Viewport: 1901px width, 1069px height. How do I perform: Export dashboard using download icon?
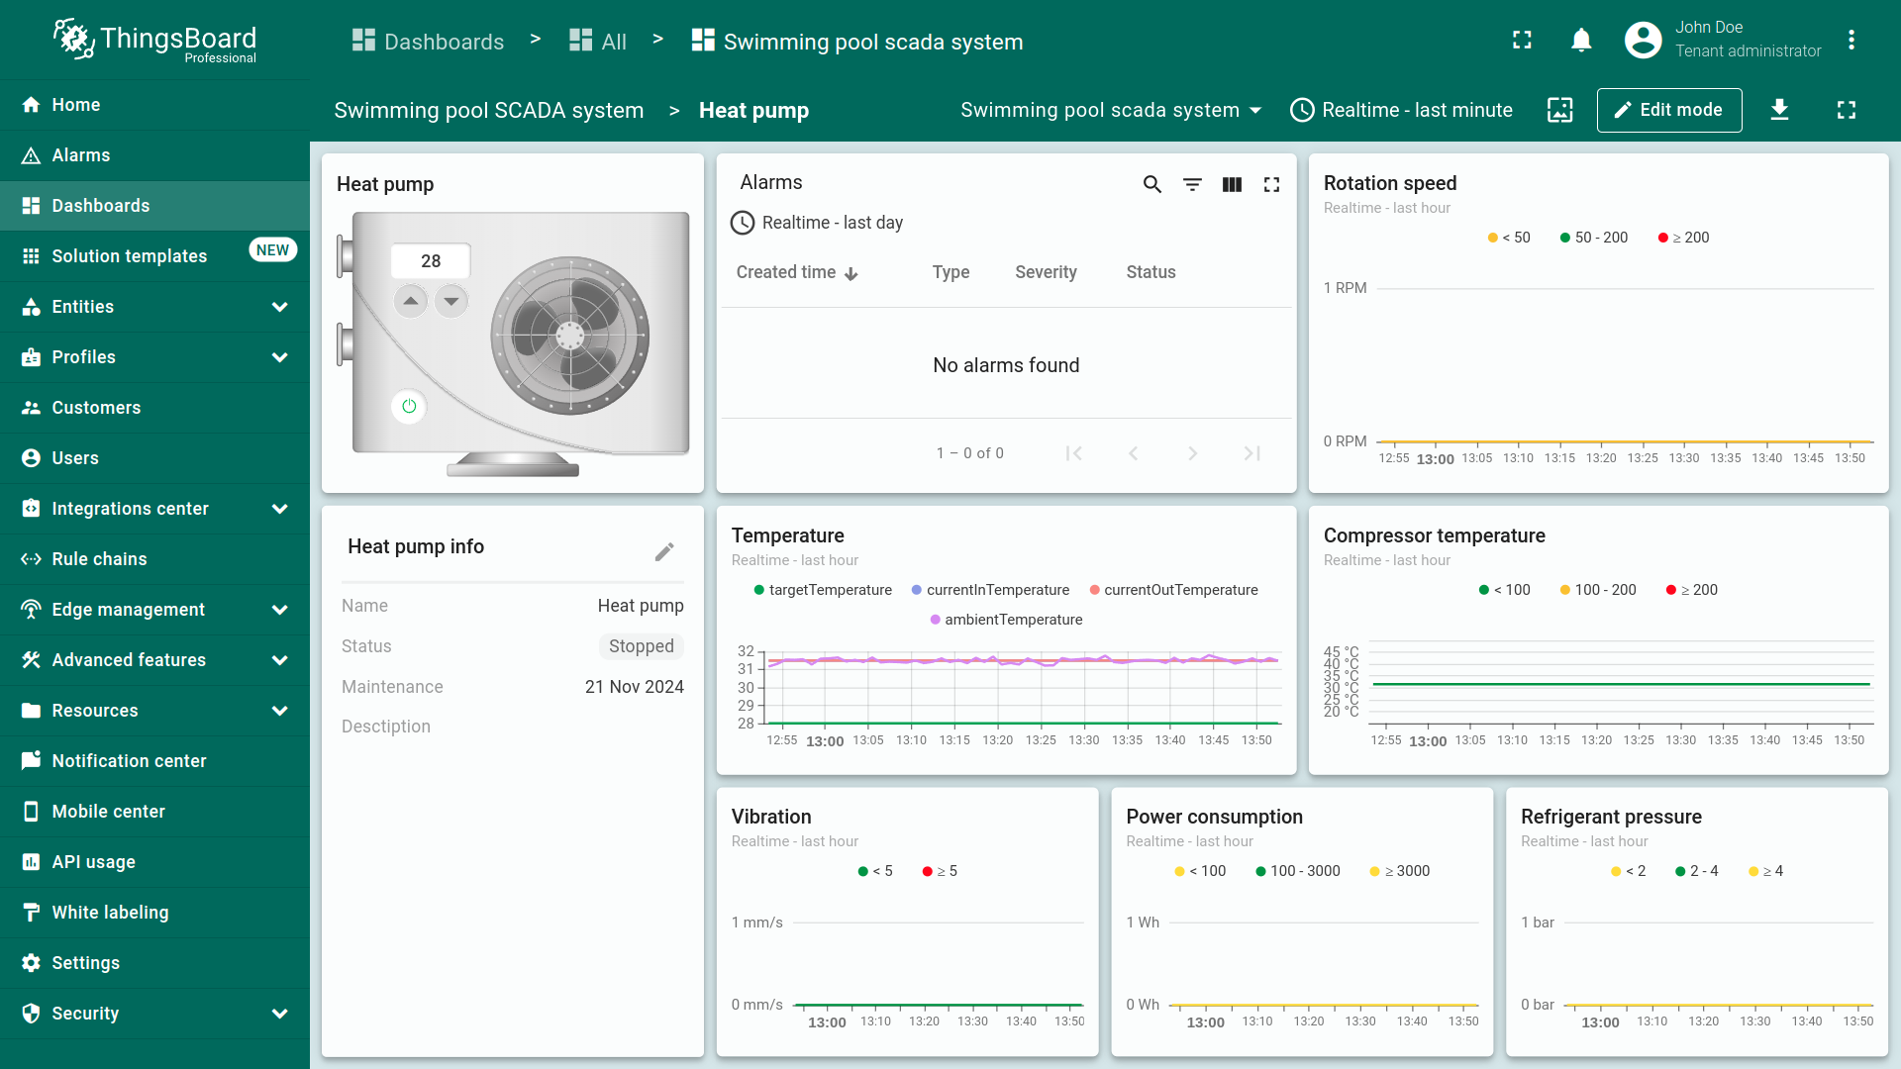coord(1779,110)
